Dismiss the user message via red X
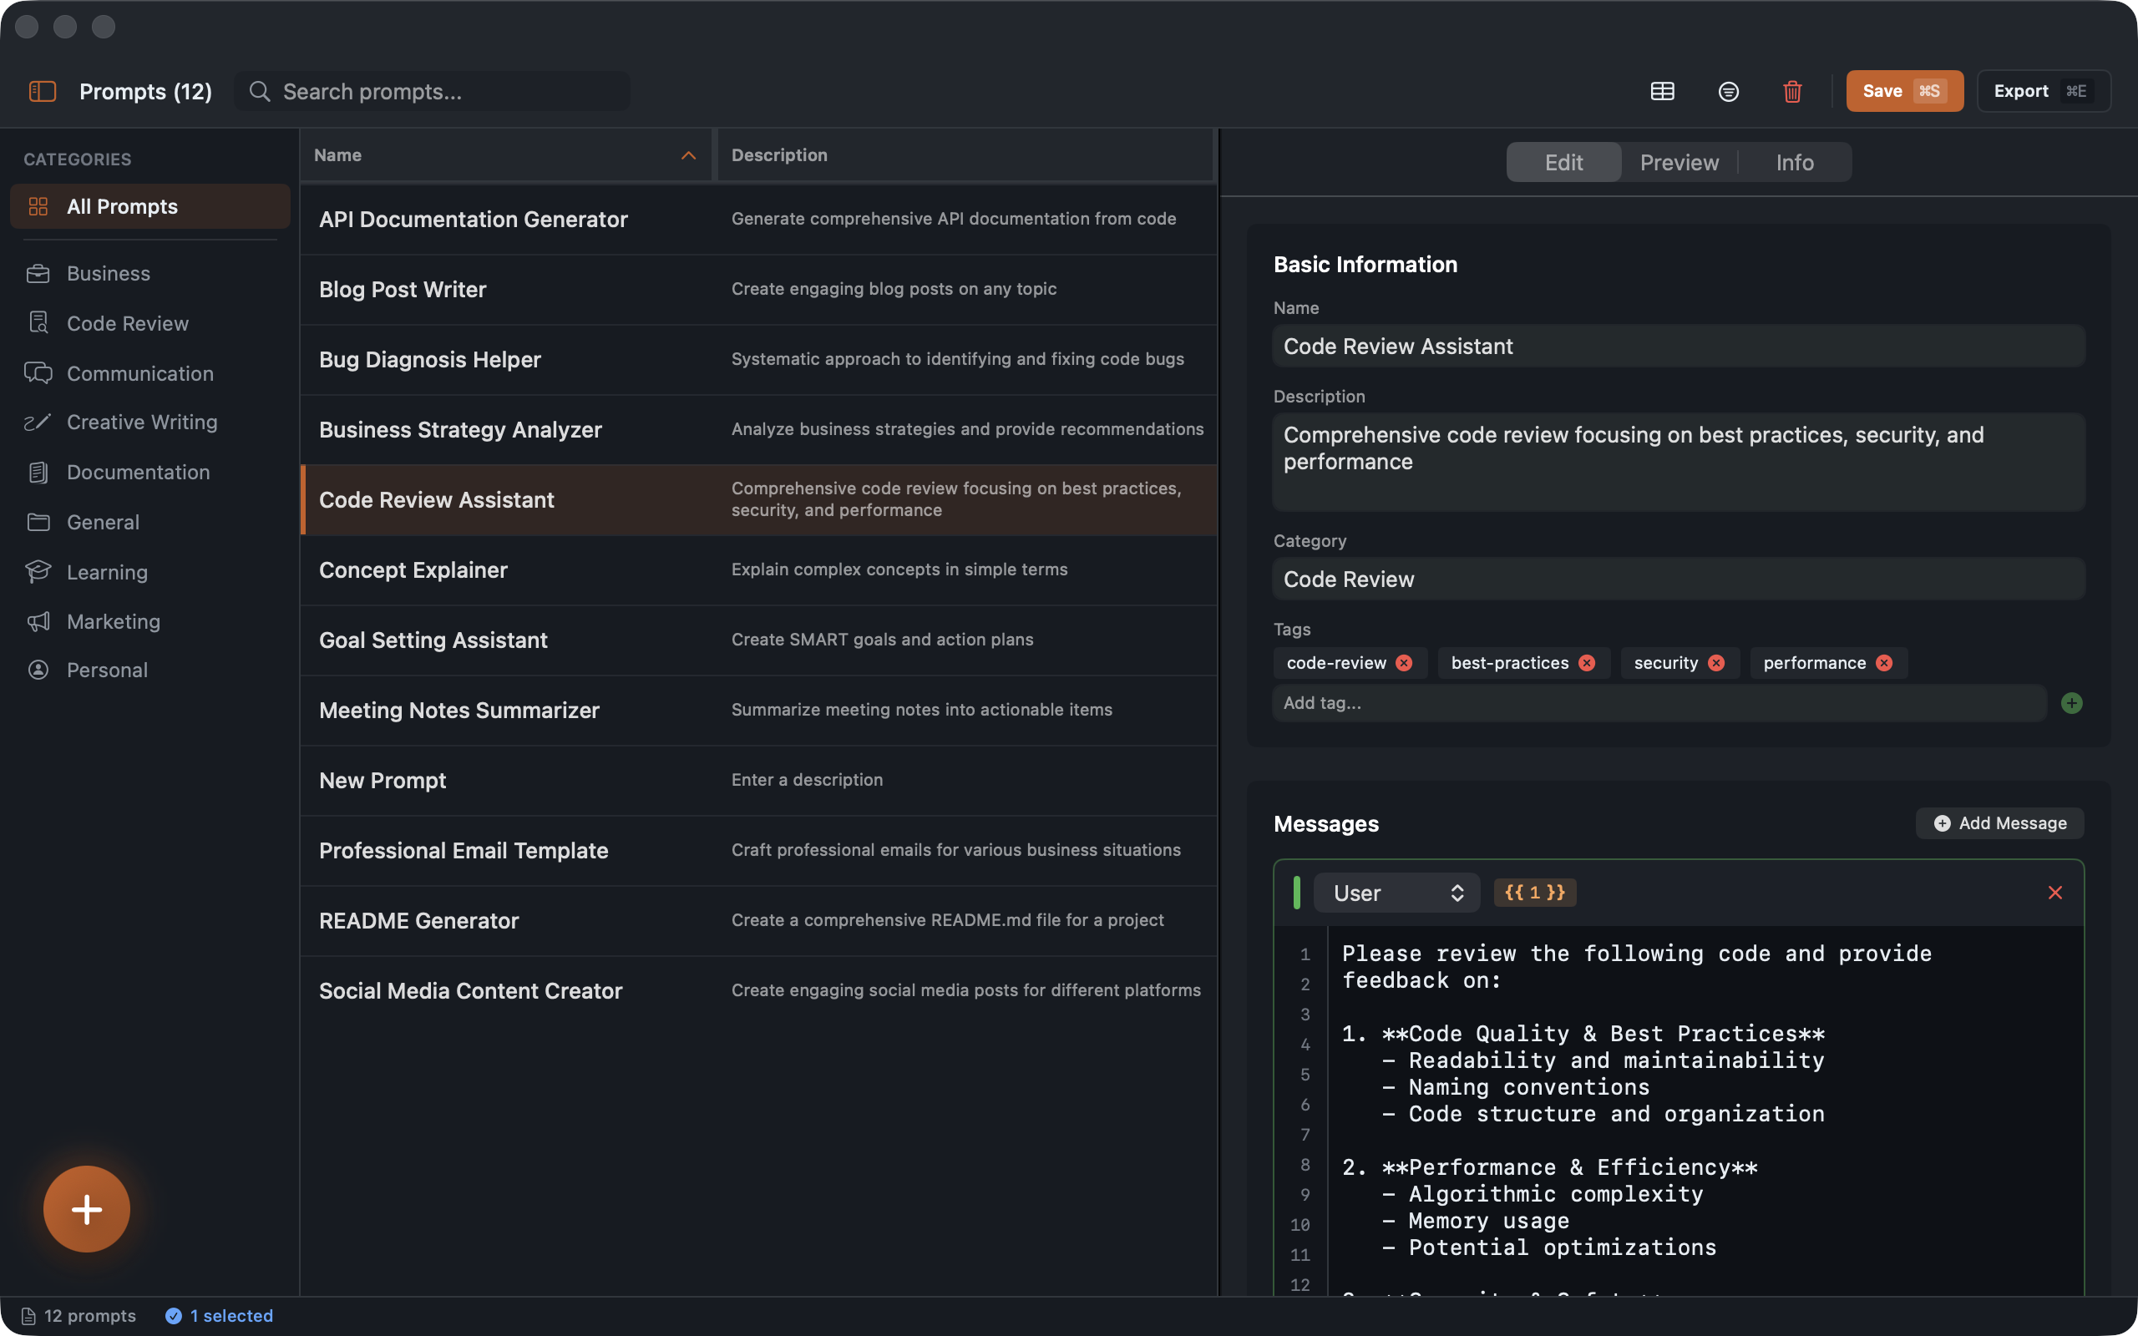Image resolution: width=2138 pixels, height=1336 pixels. (2056, 893)
